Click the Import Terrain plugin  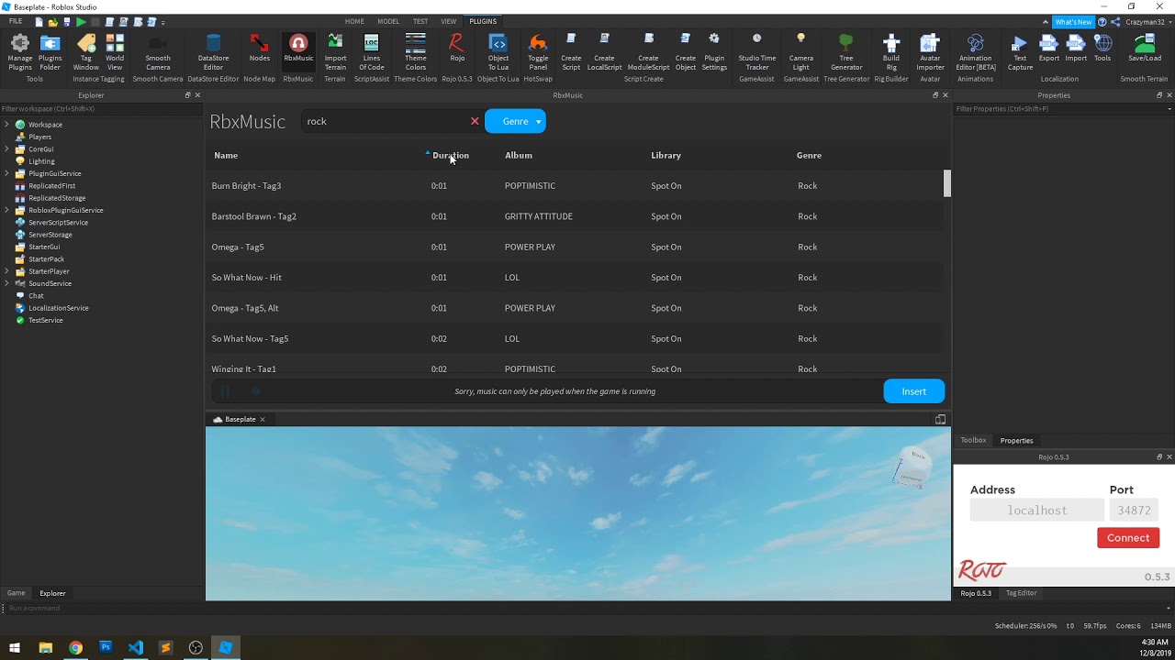335,53
